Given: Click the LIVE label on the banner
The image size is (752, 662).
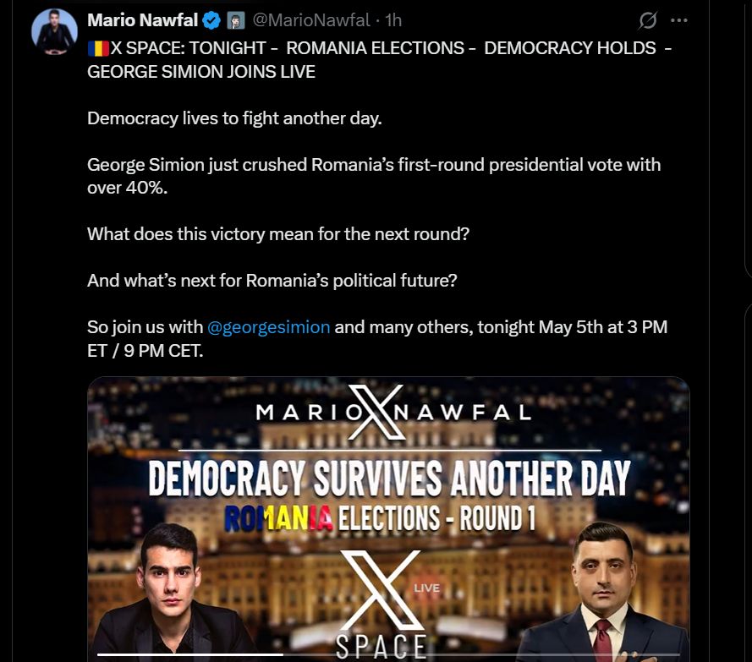Looking at the screenshot, I should tap(427, 588).
